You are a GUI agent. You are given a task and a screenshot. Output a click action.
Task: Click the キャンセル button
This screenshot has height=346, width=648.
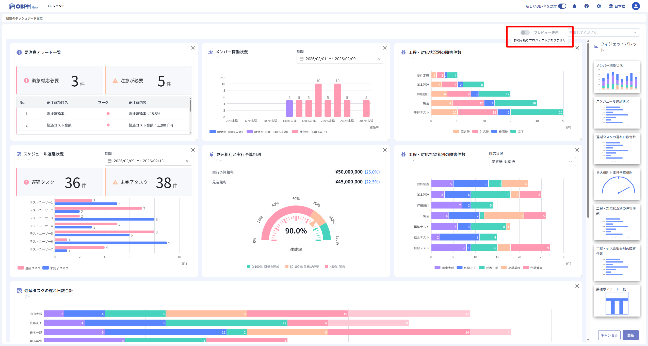tap(609, 335)
